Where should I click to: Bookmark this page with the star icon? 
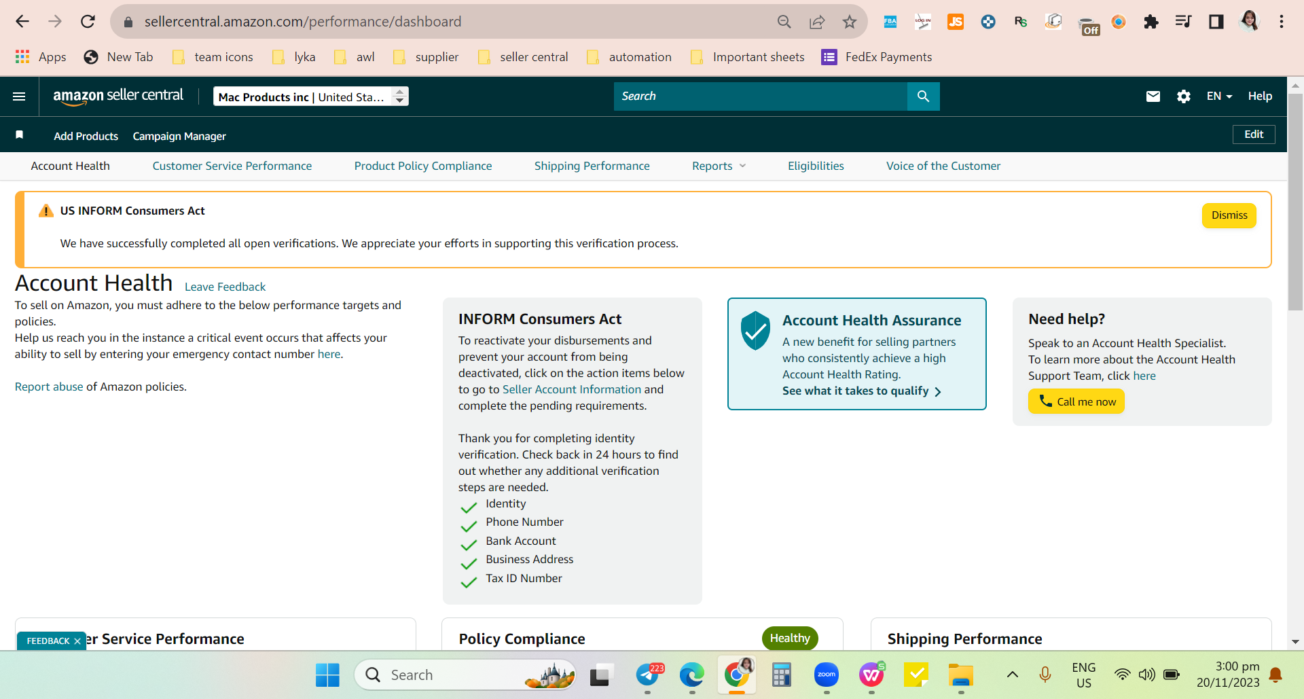click(x=850, y=22)
